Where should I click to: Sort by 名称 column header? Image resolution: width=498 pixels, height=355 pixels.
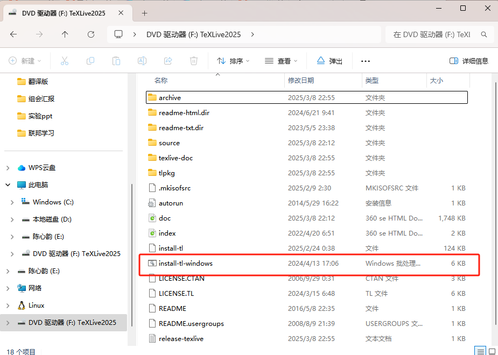click(x=161, y=81)
